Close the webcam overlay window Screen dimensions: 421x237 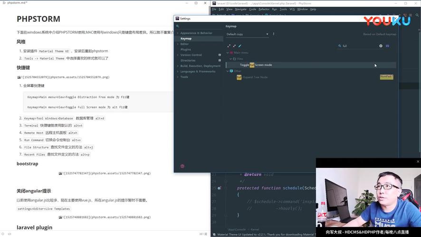tap(418, 162)
